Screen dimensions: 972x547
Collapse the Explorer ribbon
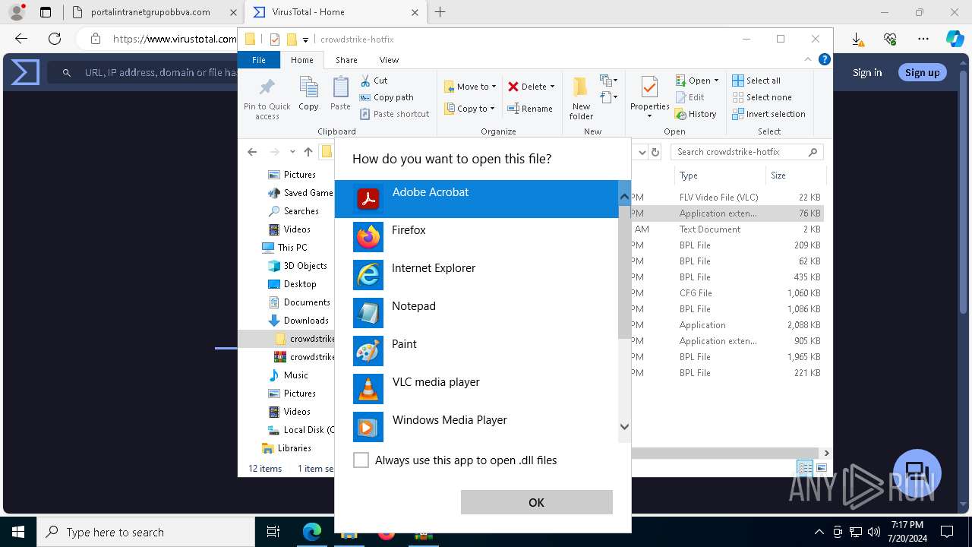[x=808, y=59]
